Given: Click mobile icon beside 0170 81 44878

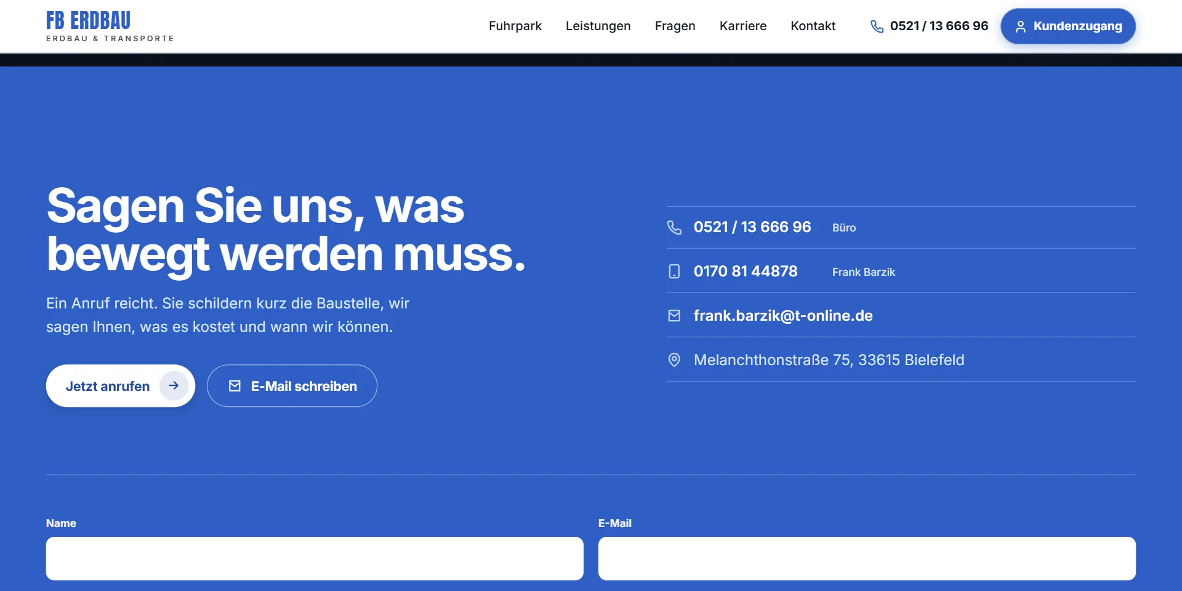Looking at the screenshot, I should click(x=675, y=271).
